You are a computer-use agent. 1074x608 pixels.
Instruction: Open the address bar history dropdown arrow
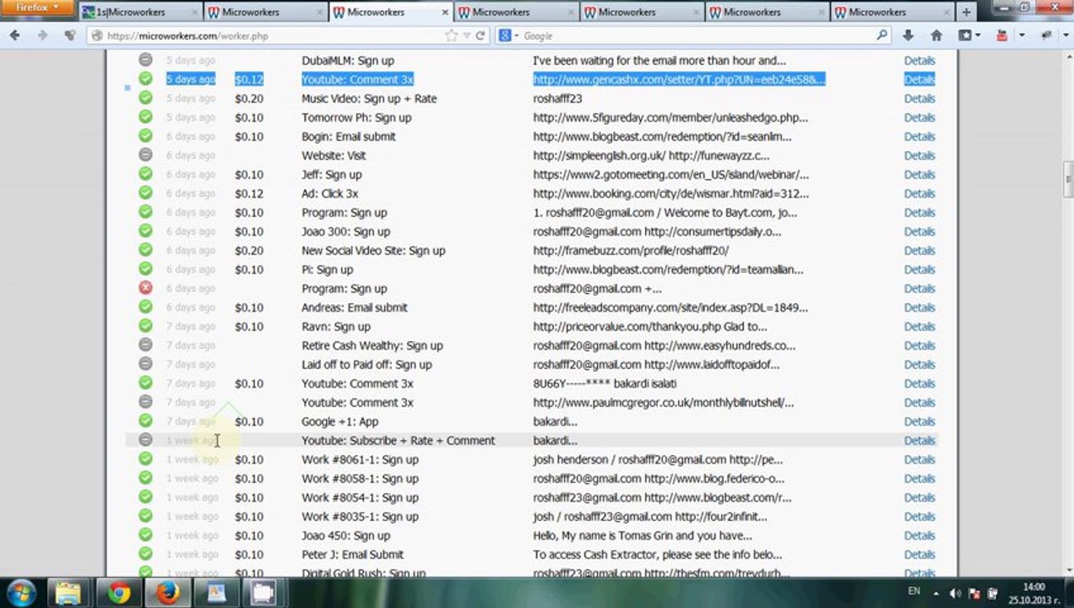coord(467,36)
